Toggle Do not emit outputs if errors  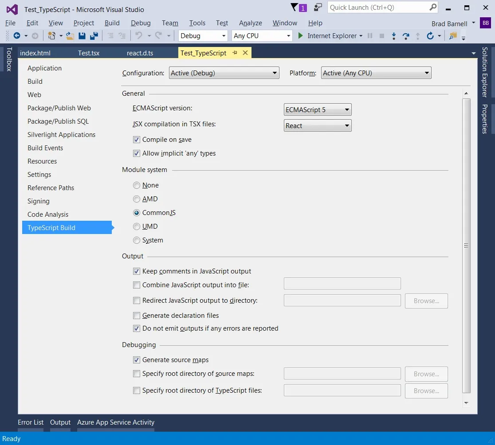click(x=136, y=328)
